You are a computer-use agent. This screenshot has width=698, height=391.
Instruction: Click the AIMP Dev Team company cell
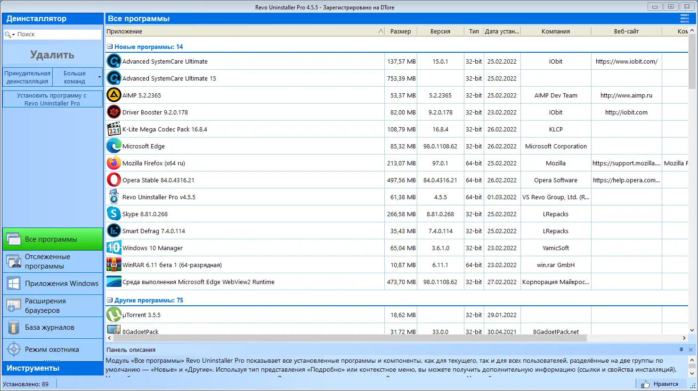click(x=556, y=95)
